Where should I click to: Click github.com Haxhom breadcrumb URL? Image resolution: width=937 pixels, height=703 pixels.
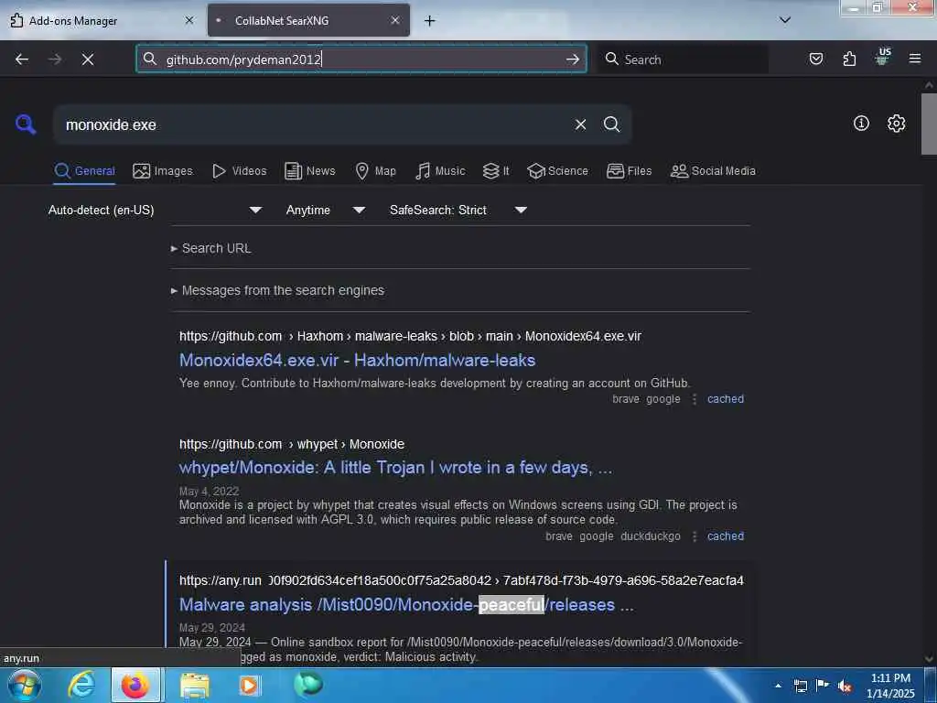(410, 336)
